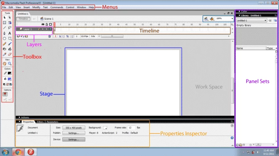This screenshot has width=279, height=156.
Task: Collapse the Library - Untitled-1 panel
Action: tap(240, 15)
